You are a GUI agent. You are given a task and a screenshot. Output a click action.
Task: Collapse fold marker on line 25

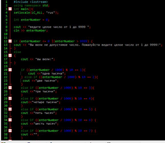tap(10, 88)
